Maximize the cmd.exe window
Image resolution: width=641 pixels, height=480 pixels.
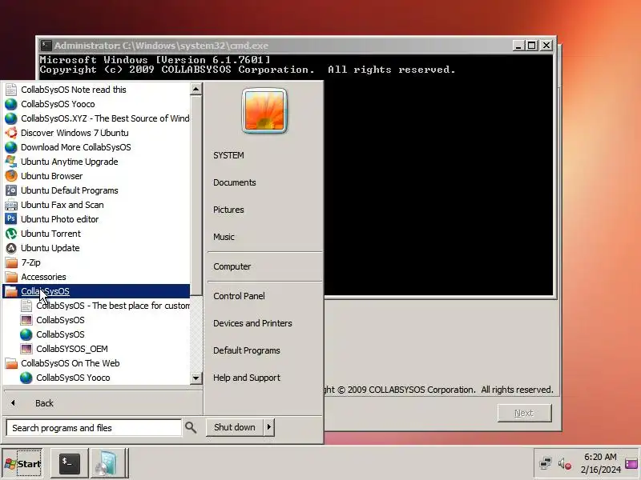pos(531,46)
